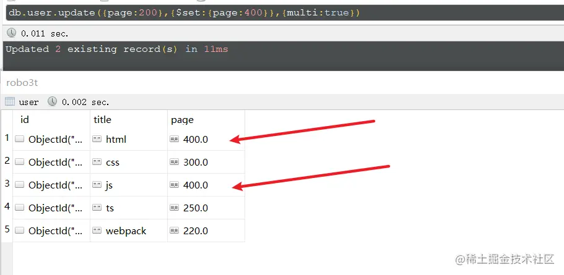The image size is (564, 275).
Task: Select the 250.0 page value
Action: [x=195, y=208]
